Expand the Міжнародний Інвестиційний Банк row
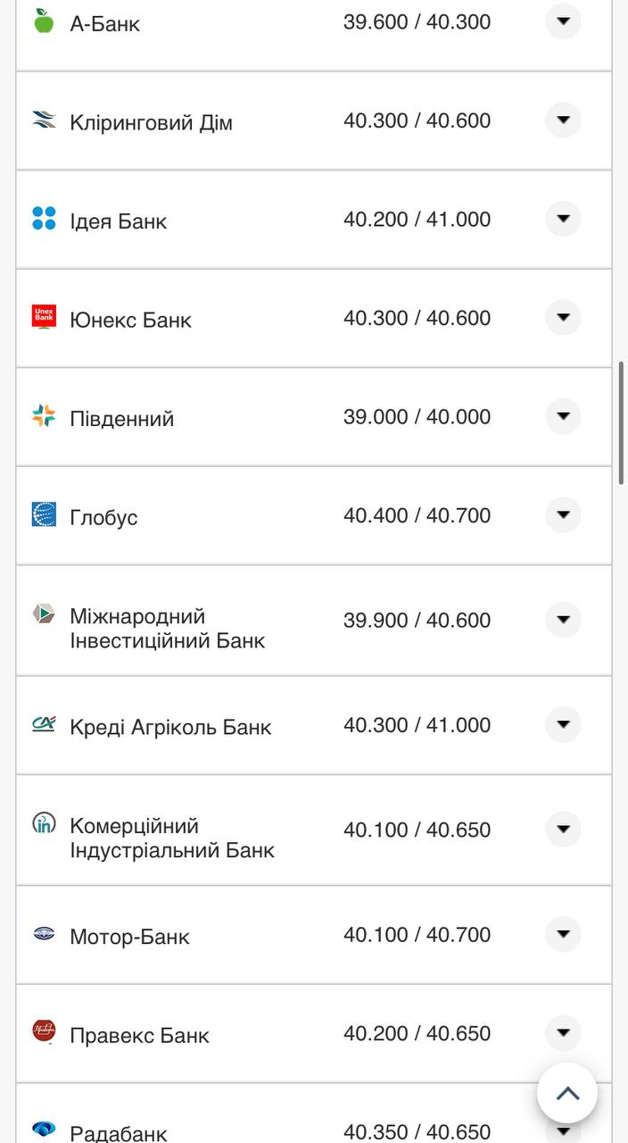628x1143 pixels. pos(563,620)
